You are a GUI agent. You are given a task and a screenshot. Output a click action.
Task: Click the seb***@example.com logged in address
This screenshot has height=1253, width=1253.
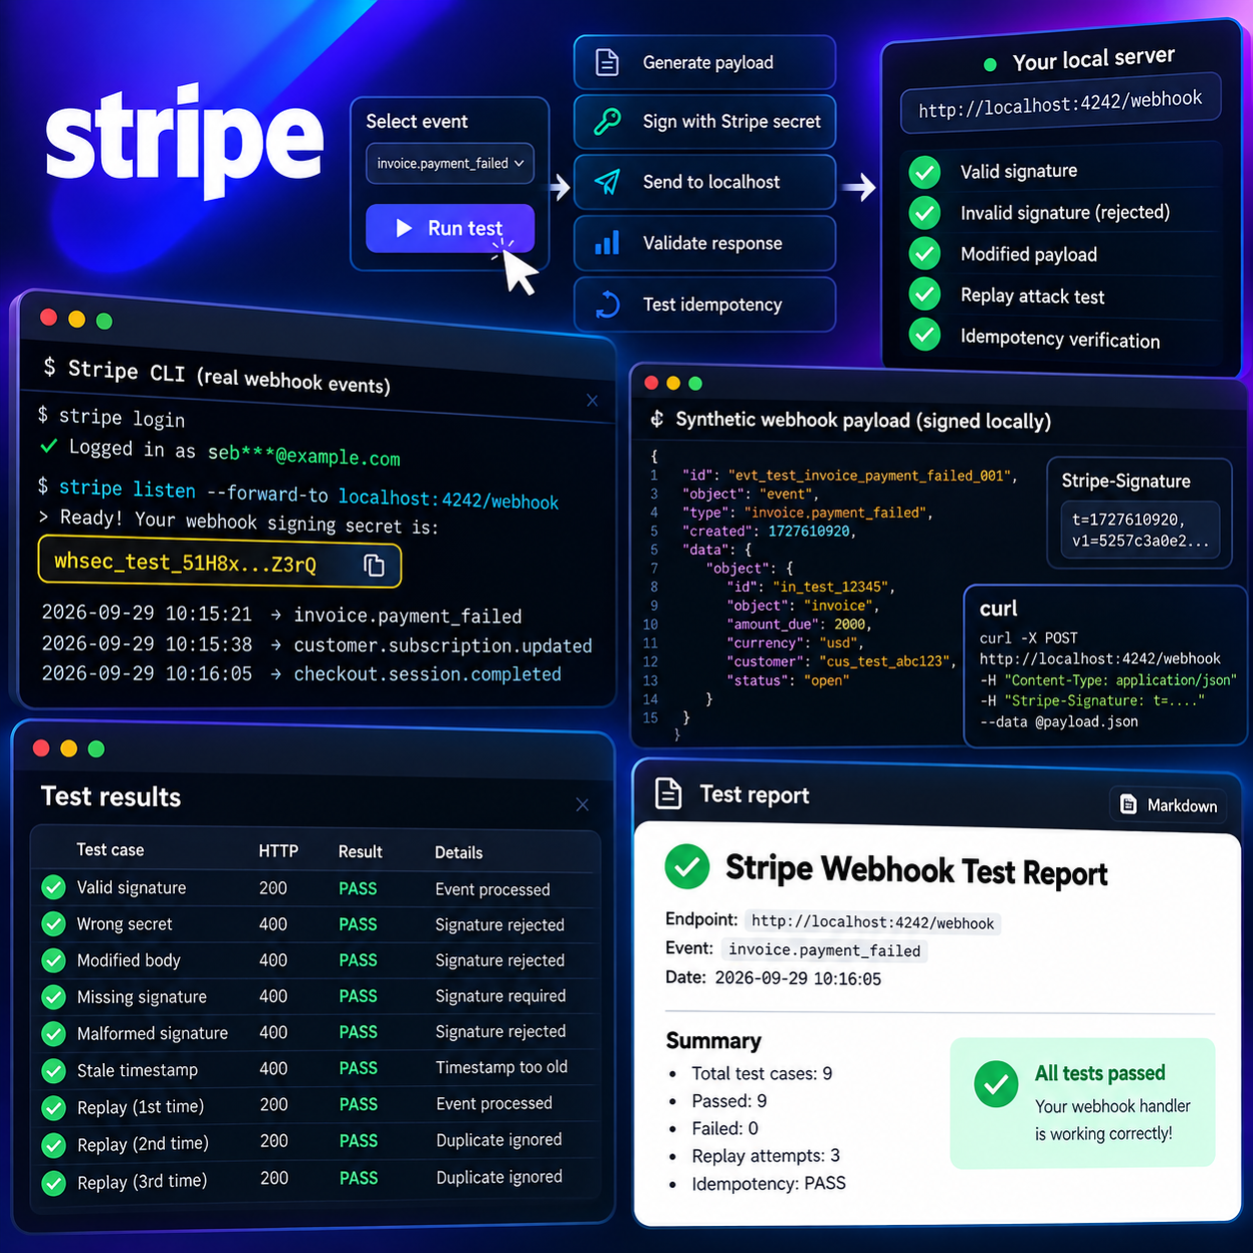pyautogui.click(x=304, y=455)
